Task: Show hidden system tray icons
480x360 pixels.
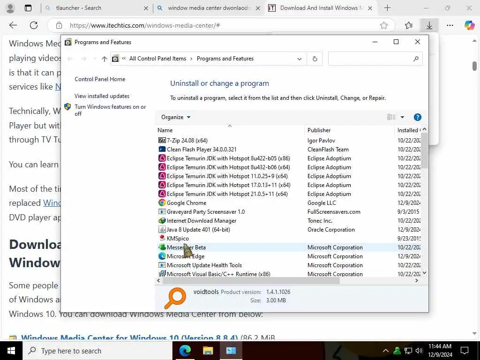Action: (386, 351)
